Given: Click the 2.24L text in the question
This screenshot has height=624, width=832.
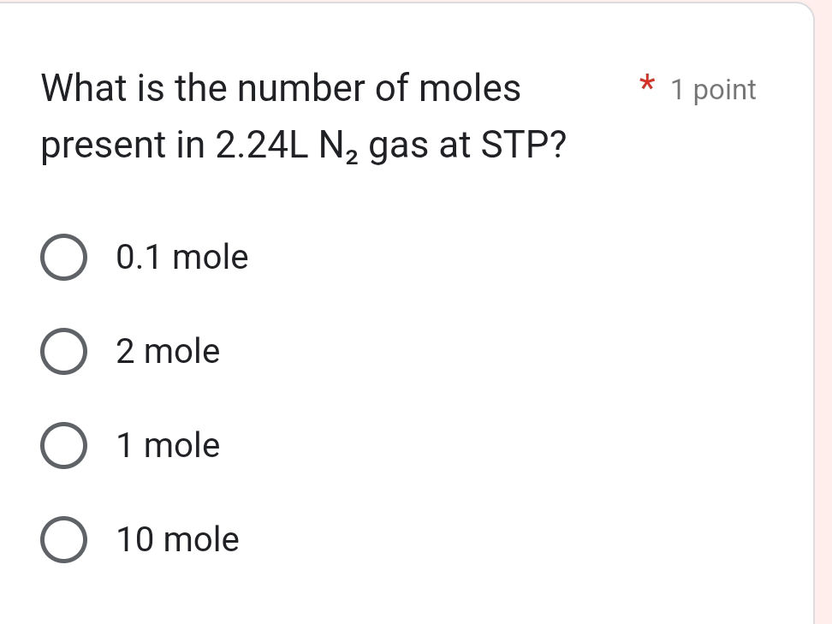Looking at the screenshot, I should click(263, 145).
